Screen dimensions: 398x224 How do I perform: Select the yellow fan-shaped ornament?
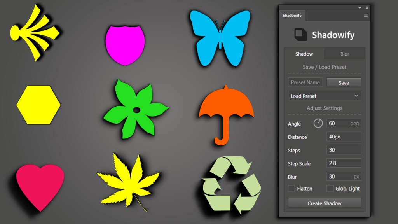pyautogui.click(x=35, y=33)
